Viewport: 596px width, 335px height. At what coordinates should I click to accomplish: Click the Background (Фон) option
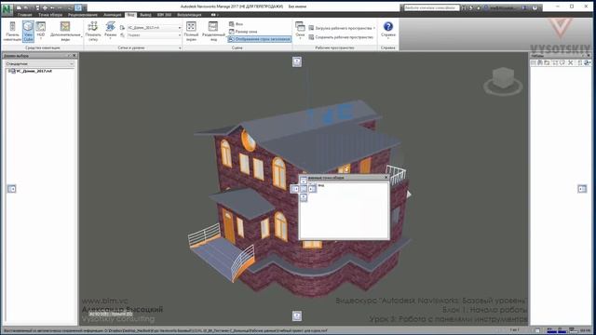point(236,24)
